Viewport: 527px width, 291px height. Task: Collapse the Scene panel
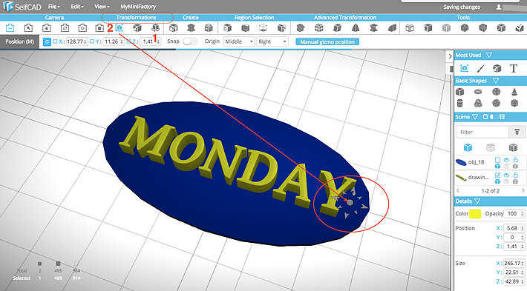click(x=475, y=117)
